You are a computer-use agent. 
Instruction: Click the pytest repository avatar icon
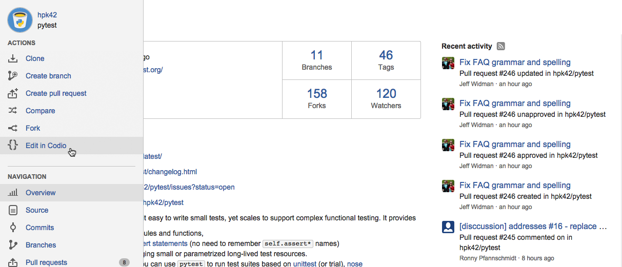pyautogui.click(x=20, y=20)
